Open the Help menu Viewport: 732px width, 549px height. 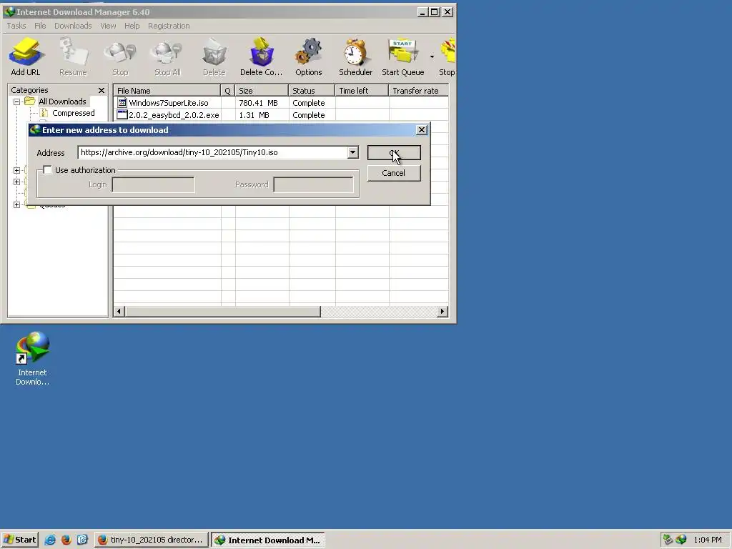tap(132, 26)
